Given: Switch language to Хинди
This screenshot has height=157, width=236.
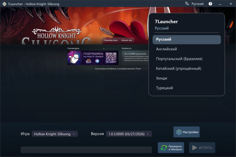Looking at the screenshot, I should (x=187, y=78).
